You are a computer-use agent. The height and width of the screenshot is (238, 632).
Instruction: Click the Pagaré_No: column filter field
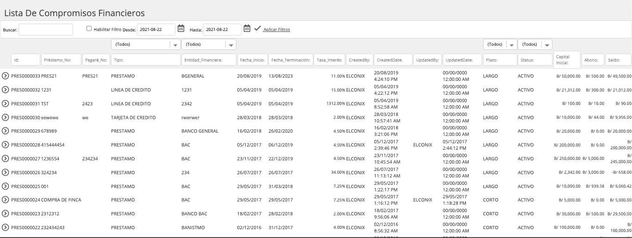click(x=96, y=60)
